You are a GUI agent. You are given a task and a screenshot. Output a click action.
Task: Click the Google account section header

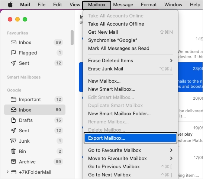point(14,90)
